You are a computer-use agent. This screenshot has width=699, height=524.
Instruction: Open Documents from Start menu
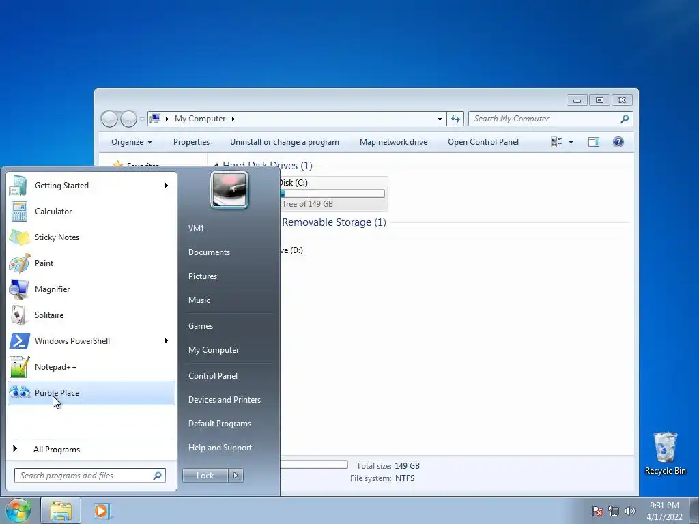coord(209,252)
